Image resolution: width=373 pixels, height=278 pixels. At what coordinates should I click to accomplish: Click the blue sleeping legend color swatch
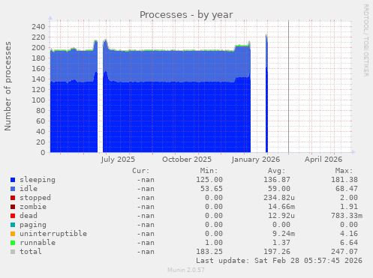(x=13, y=180)
